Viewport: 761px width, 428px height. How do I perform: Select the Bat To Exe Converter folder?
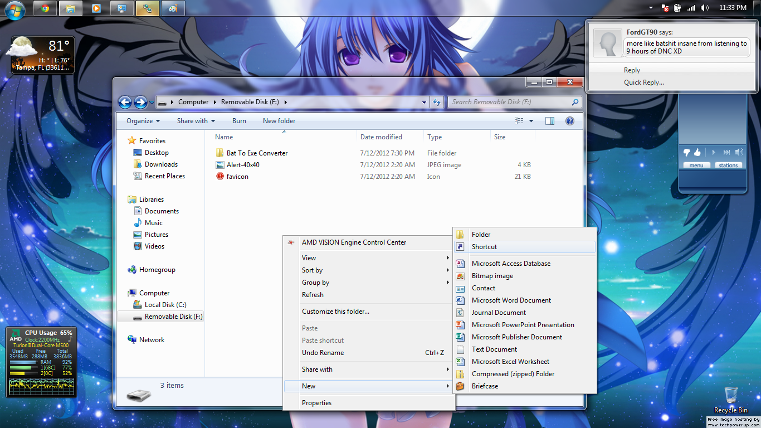click(x=257, y=153)
